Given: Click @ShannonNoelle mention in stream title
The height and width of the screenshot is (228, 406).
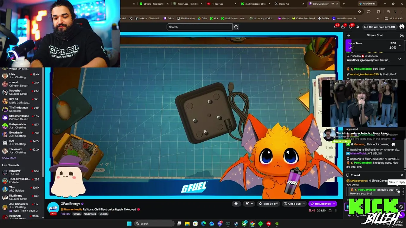Looking at the screenshot, I should pyautogui.click(x=71, y=209).
